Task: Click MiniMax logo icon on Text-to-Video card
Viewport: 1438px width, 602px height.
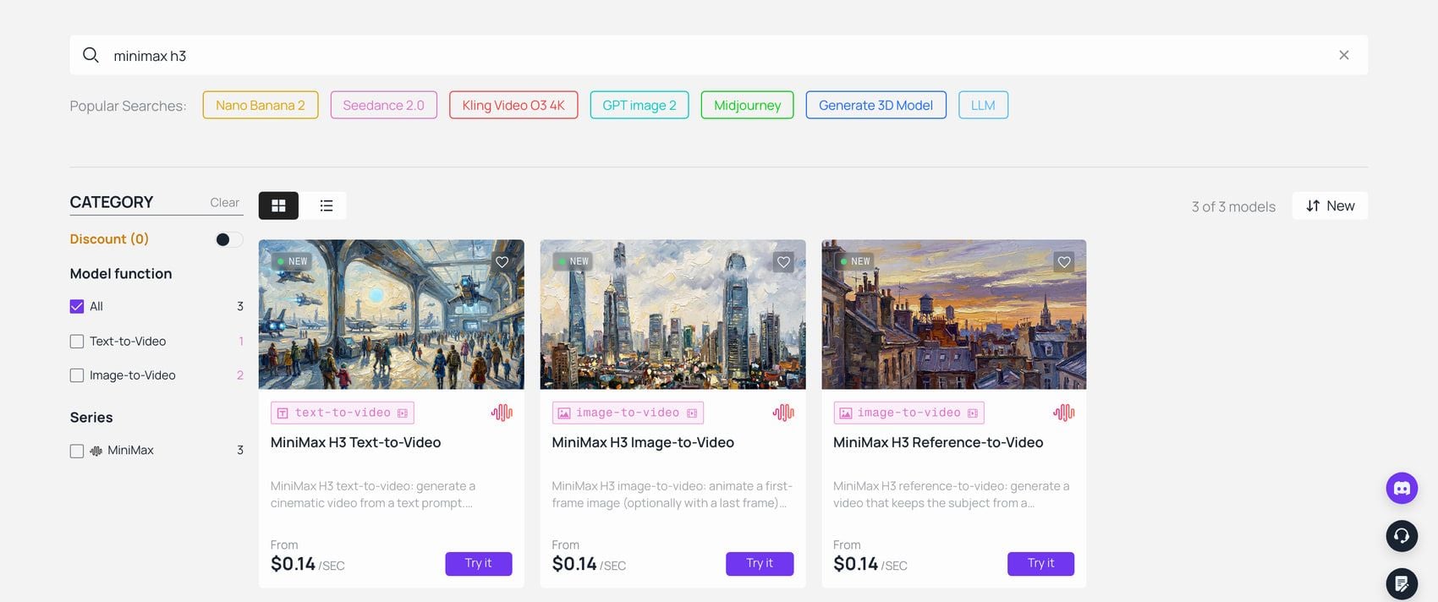Action: click(x=502, y=413)
